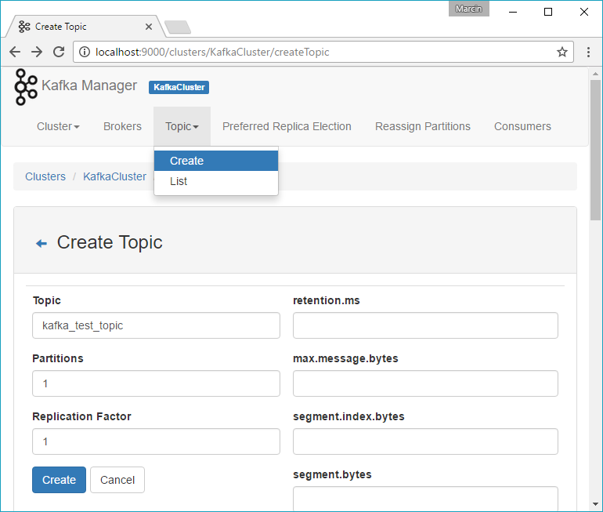
Task: Open the Chrome three-dot menu
Action: 588,52
